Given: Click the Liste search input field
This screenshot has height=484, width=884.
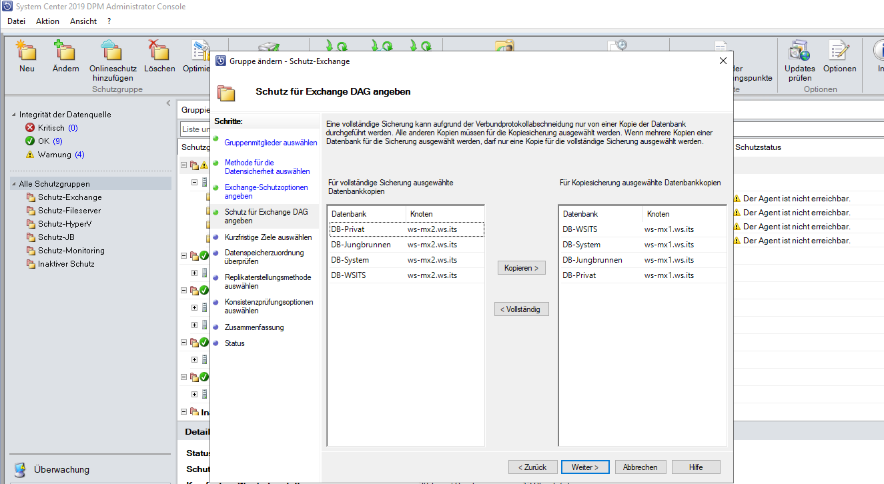Looking at the screenshot, I should click(x=195, y=129).
